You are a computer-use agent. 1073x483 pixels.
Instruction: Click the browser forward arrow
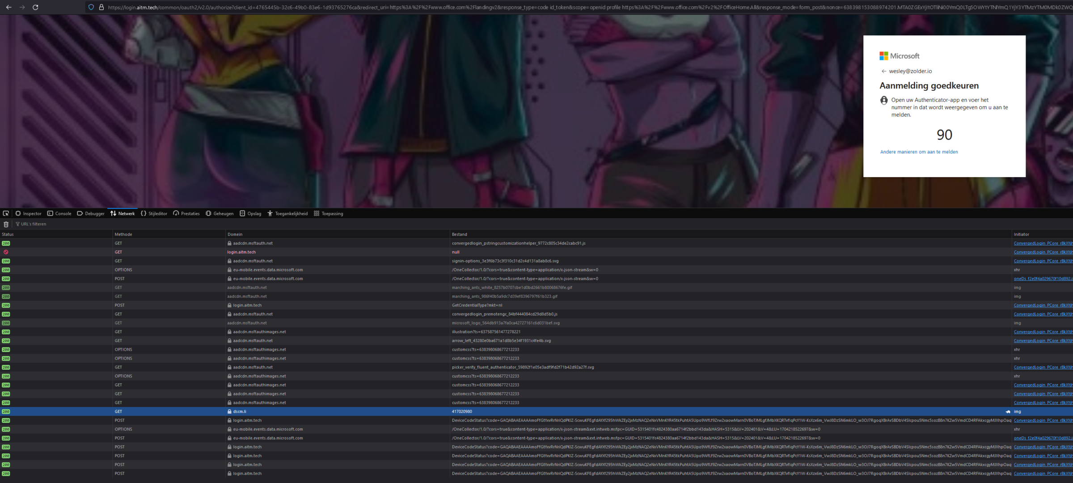click(22, 7)
